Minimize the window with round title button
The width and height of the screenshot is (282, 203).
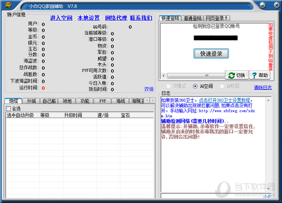tap(263, 5)
